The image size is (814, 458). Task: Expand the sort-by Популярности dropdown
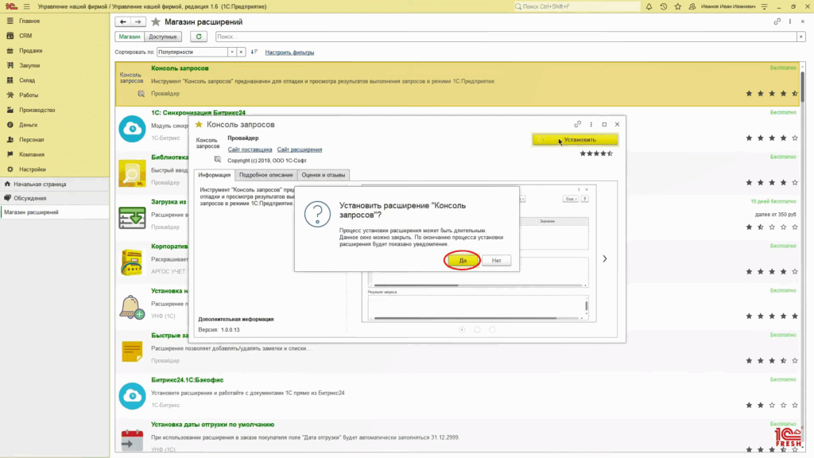[x=231, y=52]
